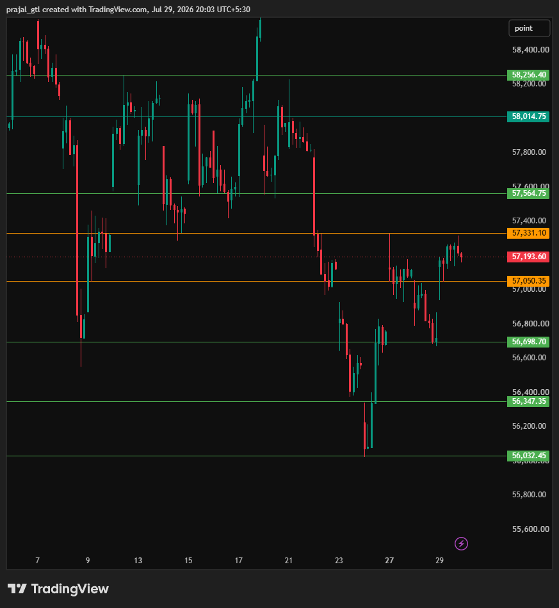Select the 56,347.35 green price label
The image size is (559, 608).
pos(528,401)
